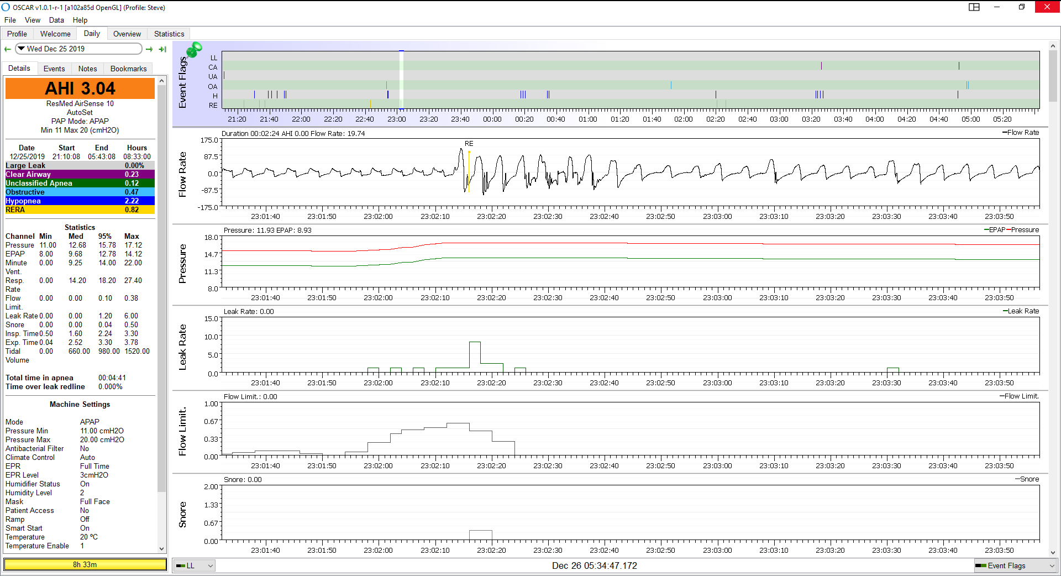Click the white selection highlight in Event Flags

point(402,80)
